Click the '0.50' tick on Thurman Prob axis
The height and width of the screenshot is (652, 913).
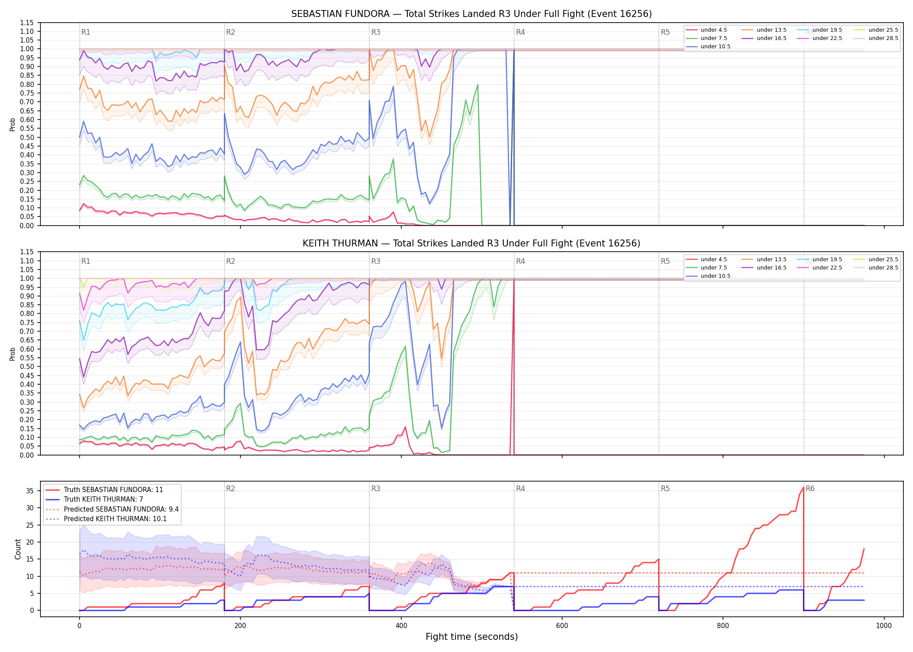(27, 366)
